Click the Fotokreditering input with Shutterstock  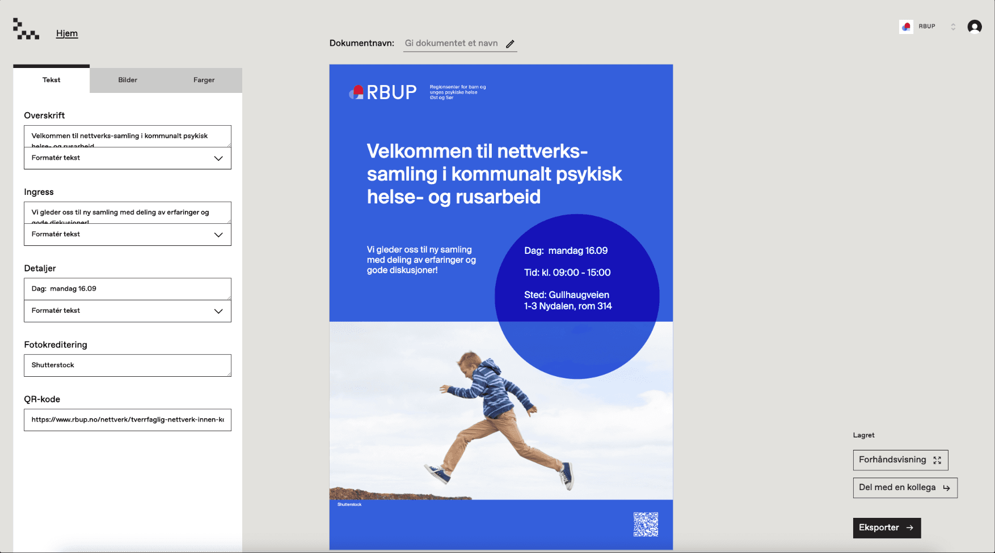pos(128,365)
